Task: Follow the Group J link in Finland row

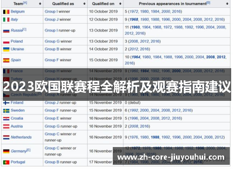Action: click(51, 103)
